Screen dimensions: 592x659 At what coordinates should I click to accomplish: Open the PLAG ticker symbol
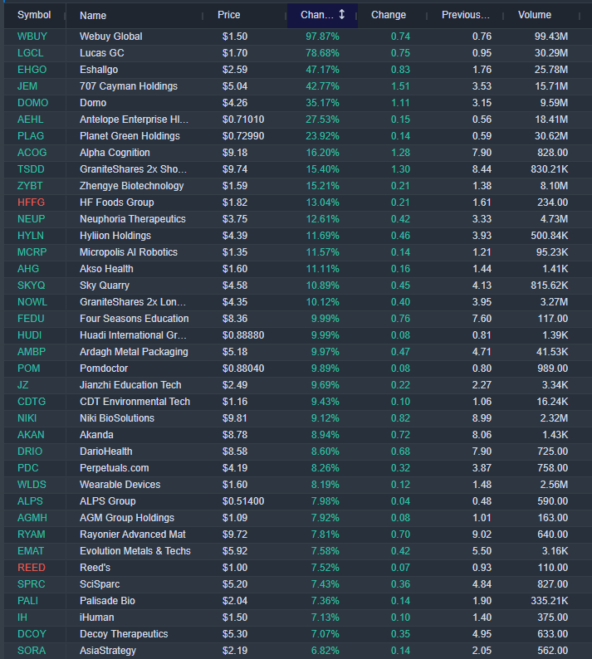pos(31,136)
